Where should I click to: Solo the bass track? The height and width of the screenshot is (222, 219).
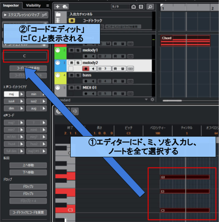[x=78, y=75]
